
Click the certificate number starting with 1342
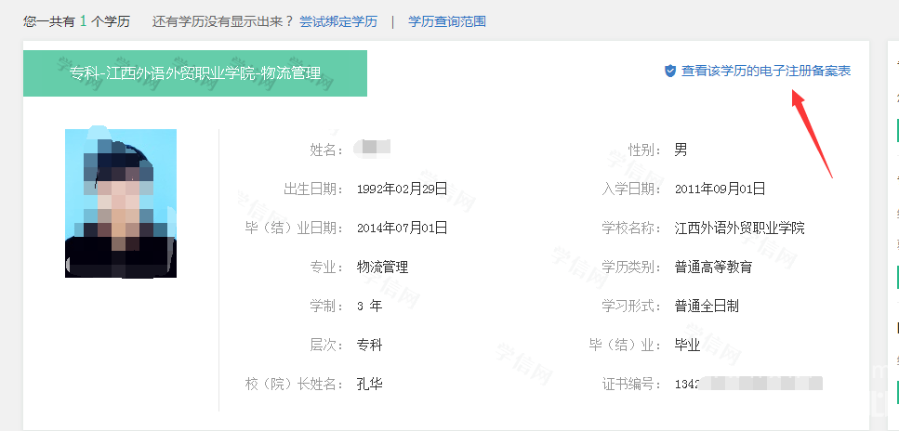[x=748, y=384]
